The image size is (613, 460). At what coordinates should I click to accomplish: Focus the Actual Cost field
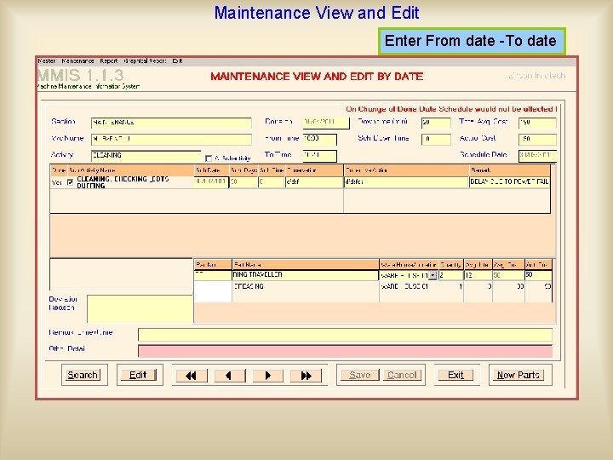[537, 139]
